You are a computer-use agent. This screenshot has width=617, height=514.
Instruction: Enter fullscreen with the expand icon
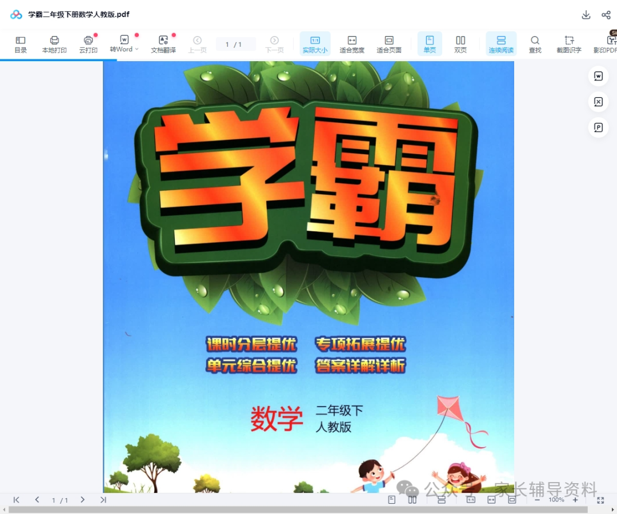pos(600,500)
